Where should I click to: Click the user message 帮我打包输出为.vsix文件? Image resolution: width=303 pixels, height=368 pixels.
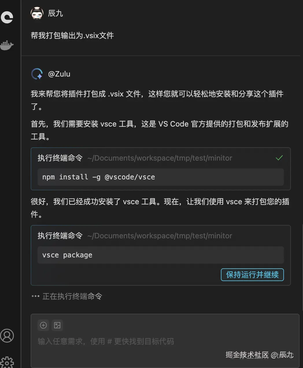click(x=72, y=36)
